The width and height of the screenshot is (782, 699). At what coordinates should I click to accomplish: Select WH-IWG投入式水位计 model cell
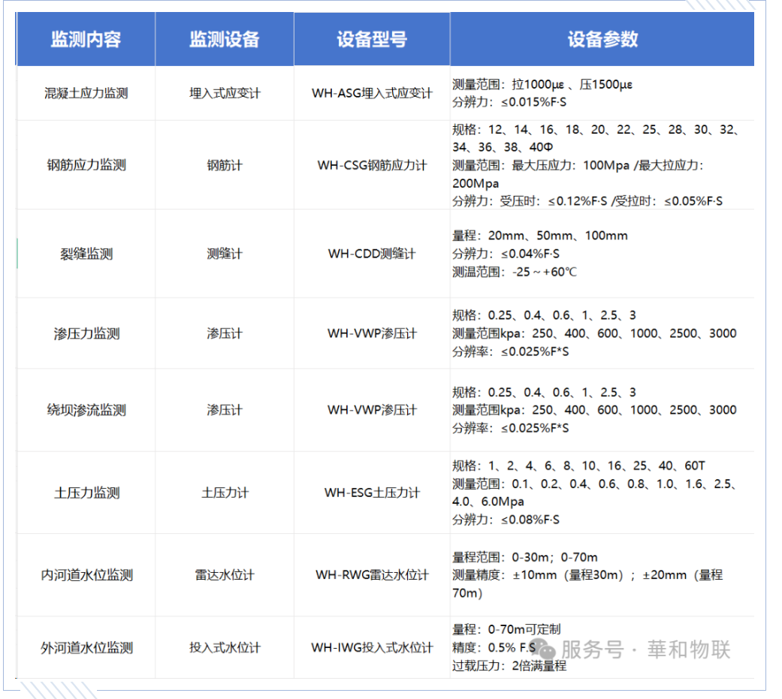[372, 648]
